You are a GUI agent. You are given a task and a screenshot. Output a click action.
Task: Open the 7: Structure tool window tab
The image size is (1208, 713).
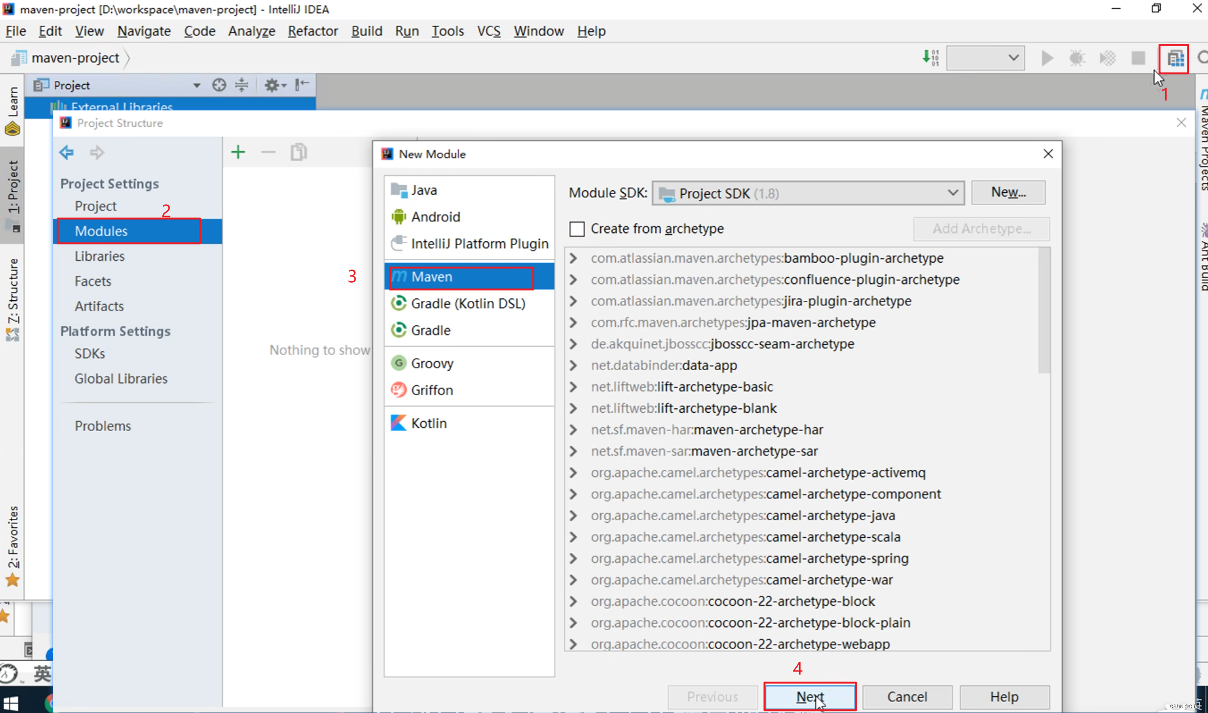click(12, 300)
